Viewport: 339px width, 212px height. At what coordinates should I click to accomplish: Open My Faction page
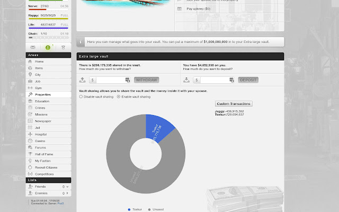point(48,161)
